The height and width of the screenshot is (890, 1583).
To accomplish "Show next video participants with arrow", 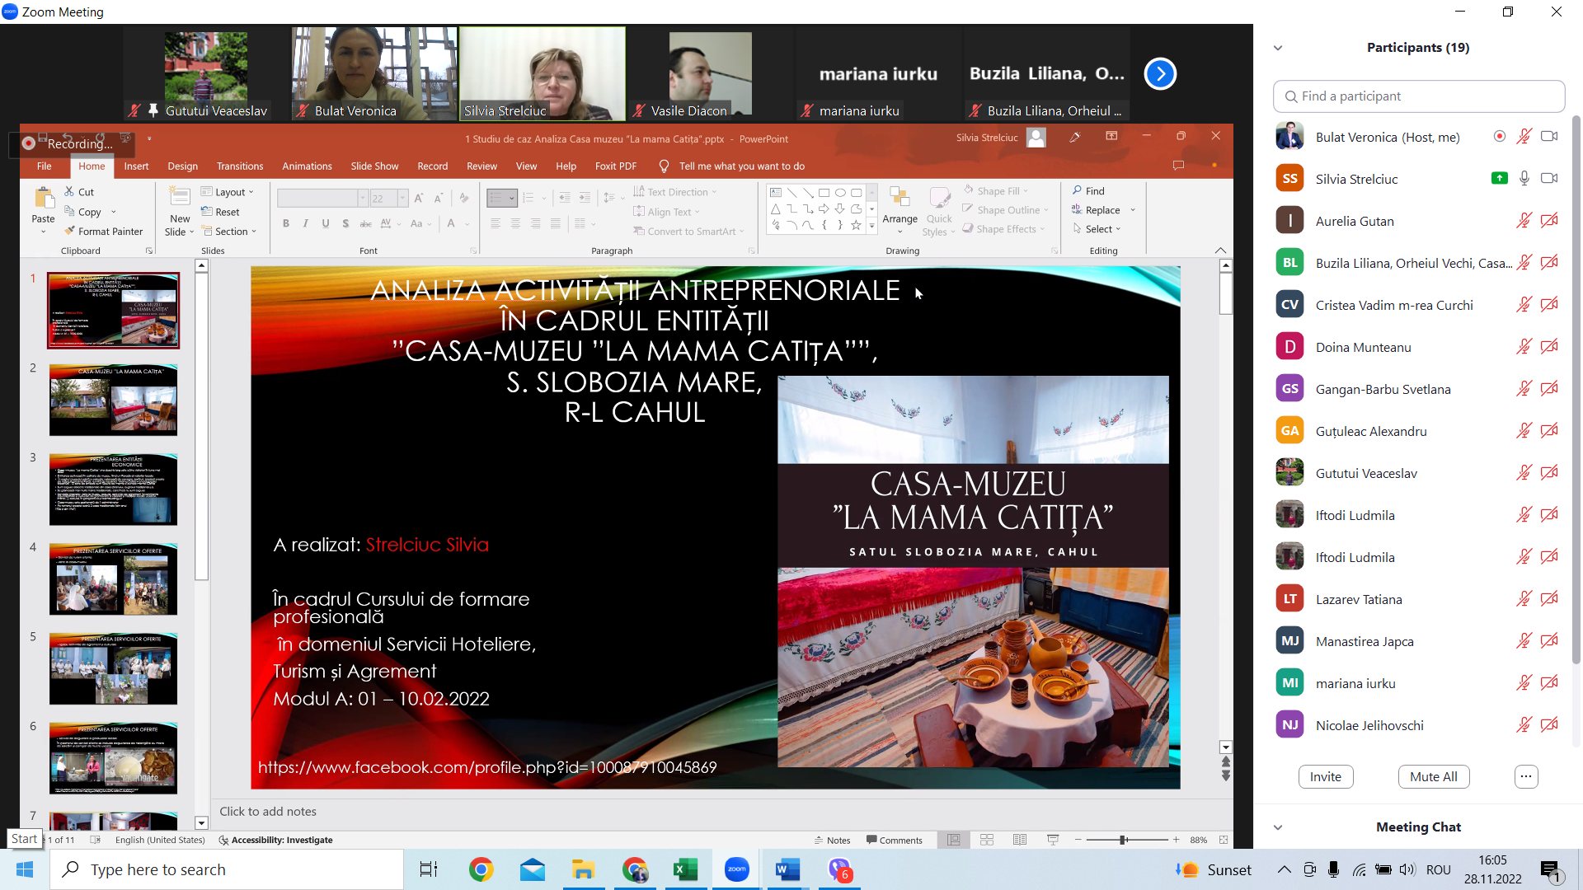I will pyautogui.click(x=1160, y=74).
